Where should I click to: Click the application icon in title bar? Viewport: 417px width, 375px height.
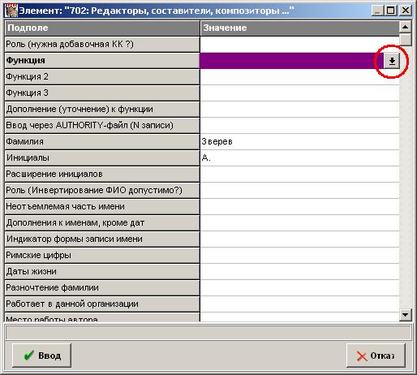(x=11, y=11)
